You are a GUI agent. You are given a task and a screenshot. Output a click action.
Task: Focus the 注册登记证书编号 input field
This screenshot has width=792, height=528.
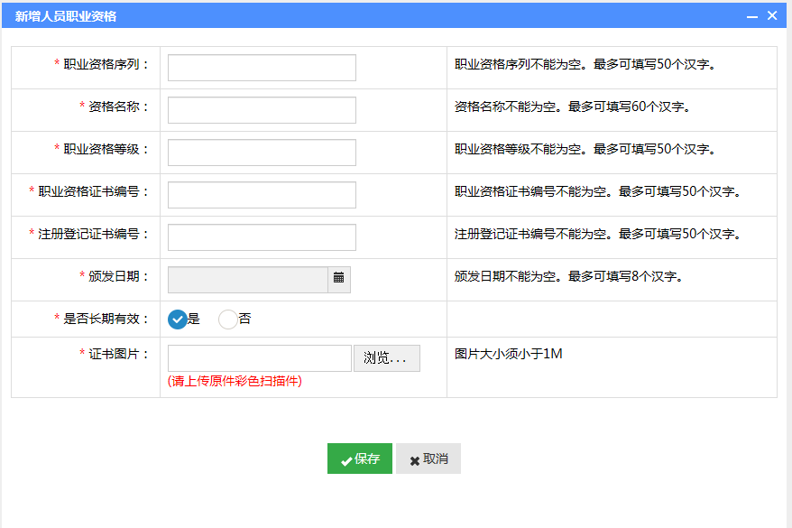262,237
